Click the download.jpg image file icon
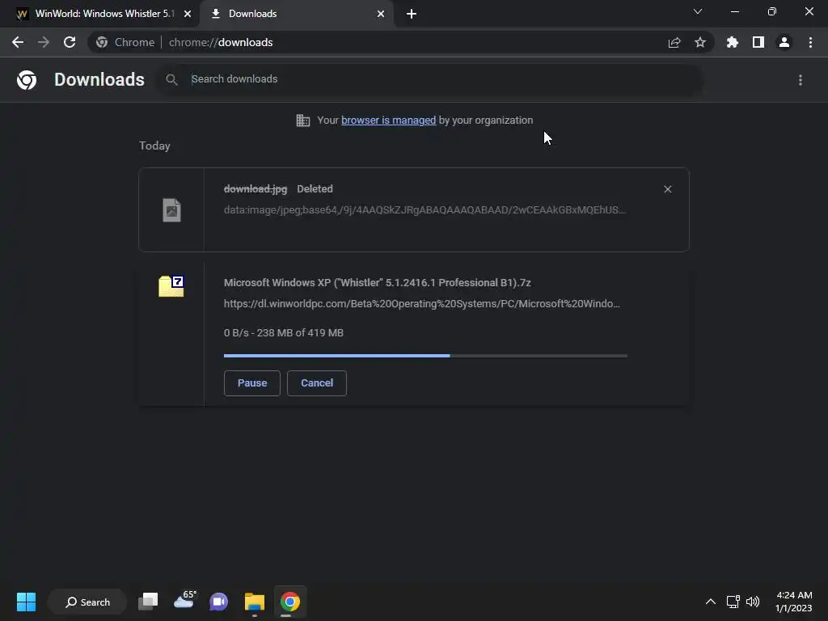The height and width of the screenshot is (621, 828). coord(171,210)
